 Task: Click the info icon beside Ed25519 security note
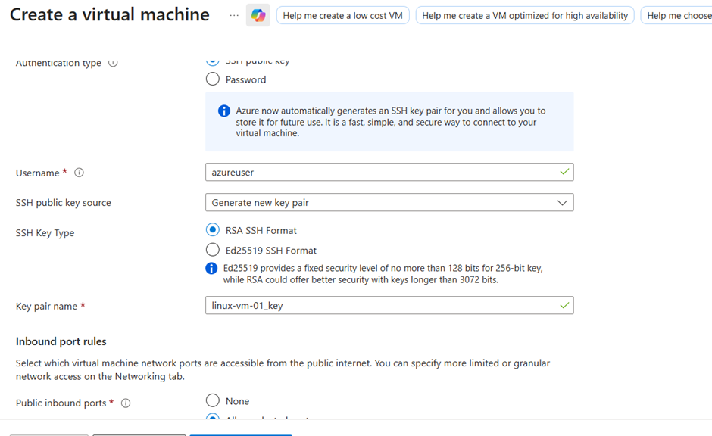point(211,268)
